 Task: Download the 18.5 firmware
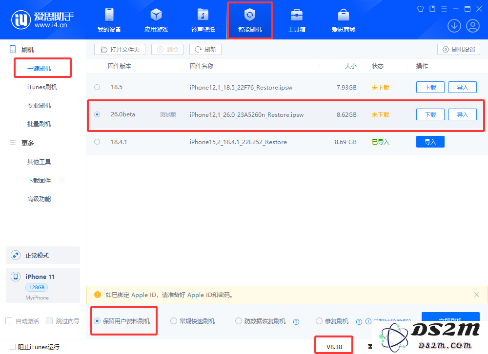click(x=430, y=87)
